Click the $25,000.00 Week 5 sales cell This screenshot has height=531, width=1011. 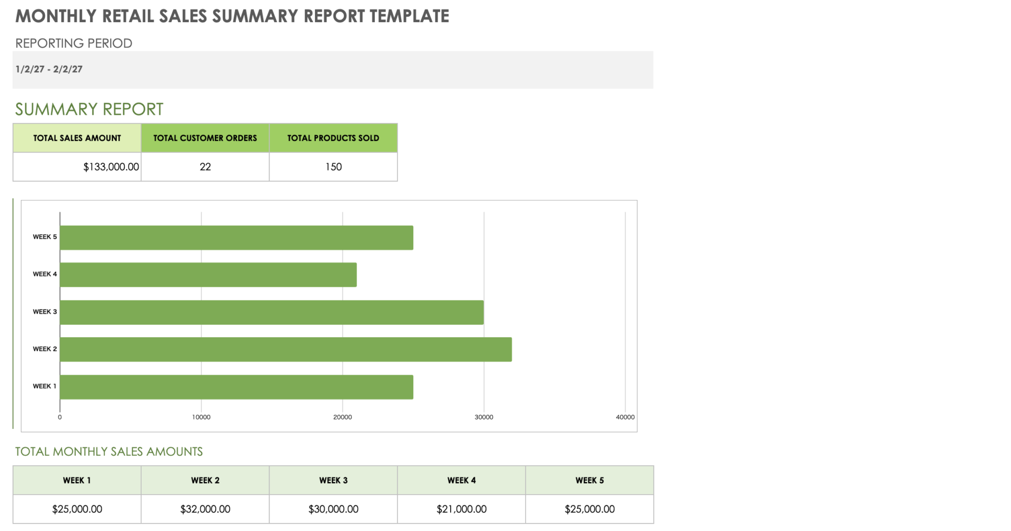click(589, 508)
